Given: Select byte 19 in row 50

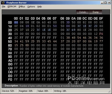Looking at the screenshot, I should [x=96, y=41].
